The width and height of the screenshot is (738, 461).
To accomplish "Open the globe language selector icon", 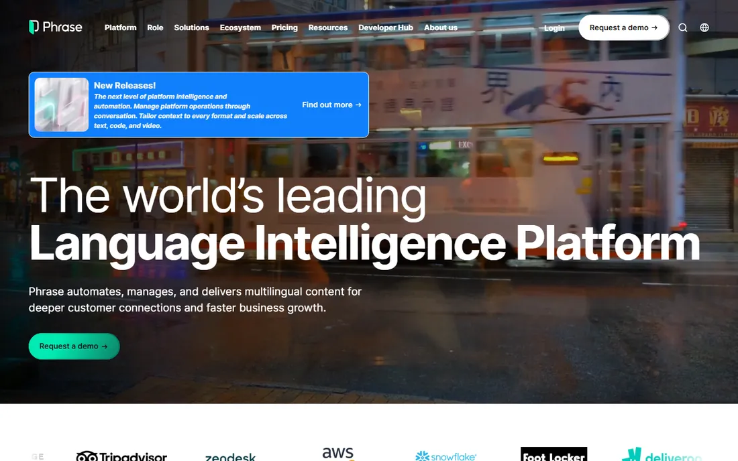I will pos(704,27).
